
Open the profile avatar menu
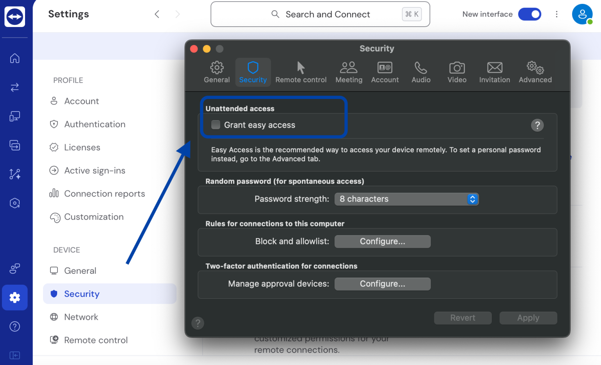click(582, 14)
